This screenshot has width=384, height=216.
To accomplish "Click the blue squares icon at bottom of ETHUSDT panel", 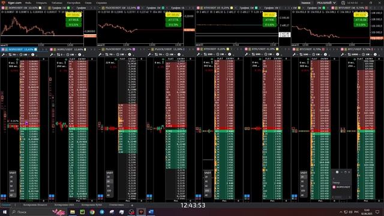I will pyautogui.click(x=199, y=196).
